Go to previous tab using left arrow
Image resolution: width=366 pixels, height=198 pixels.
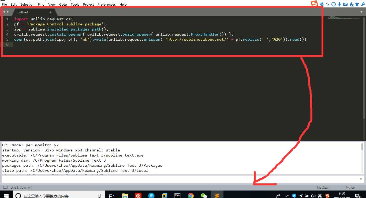click(x=4, y=12)
